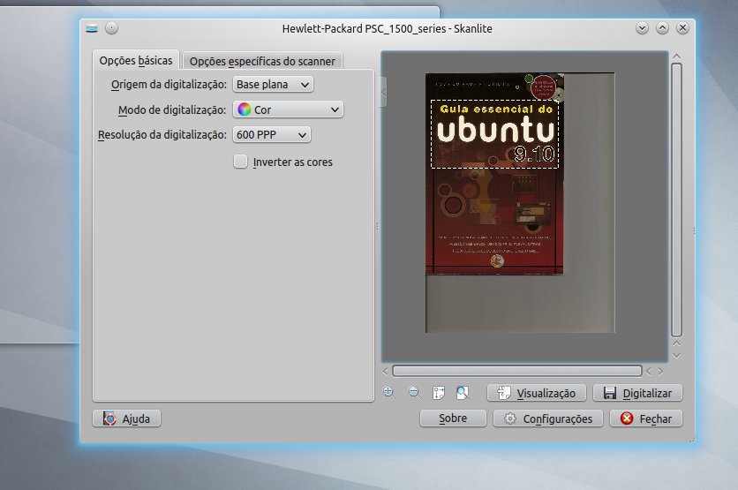The height and width of the screenshot is (490, 738).
Task: Click the rightmost arrow of horizontal scrollbar
Action: [661, 372]
